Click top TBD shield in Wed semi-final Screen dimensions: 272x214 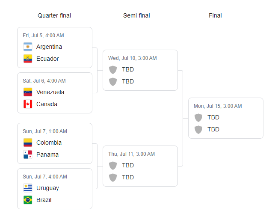113,70
